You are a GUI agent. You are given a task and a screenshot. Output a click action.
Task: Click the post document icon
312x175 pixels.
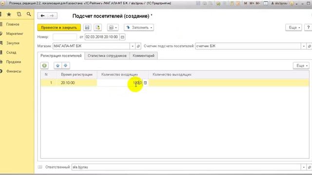pos(97,27)
